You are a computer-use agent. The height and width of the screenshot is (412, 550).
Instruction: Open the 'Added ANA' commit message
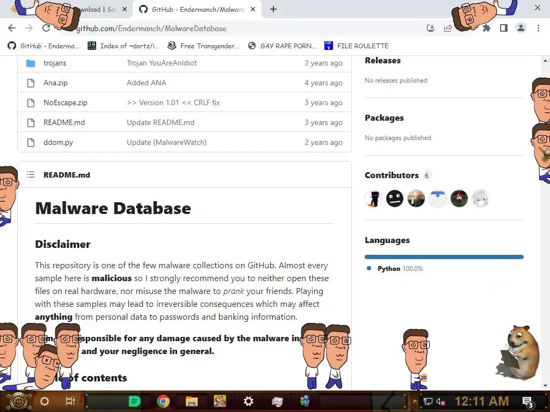(146, 83)
